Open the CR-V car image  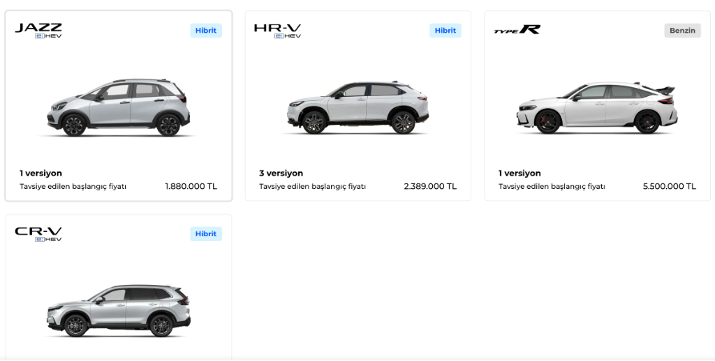(x=118, y=310)
